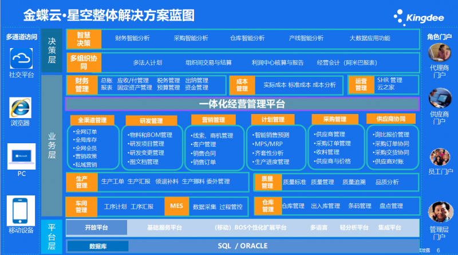Select the Internet Explorer browser icon

(x=20, y=108)
